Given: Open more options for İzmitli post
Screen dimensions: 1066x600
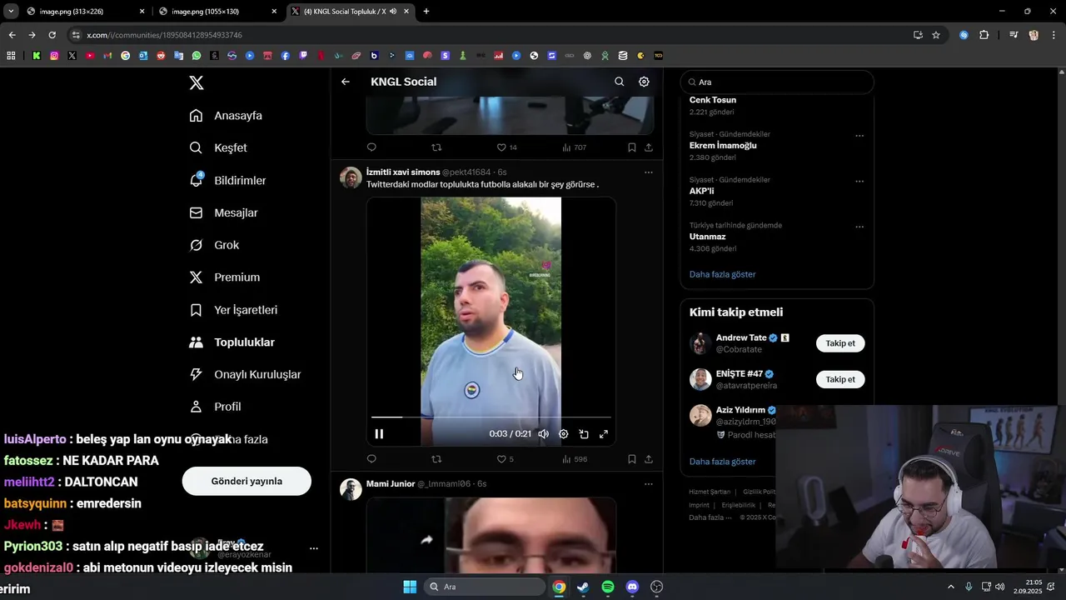Looking at the screenshot, I should point(649,172).
